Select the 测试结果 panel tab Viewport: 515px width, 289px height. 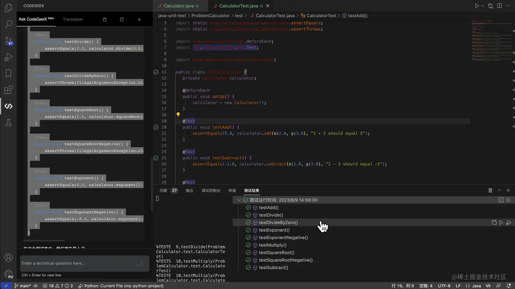tap(251, 191)
